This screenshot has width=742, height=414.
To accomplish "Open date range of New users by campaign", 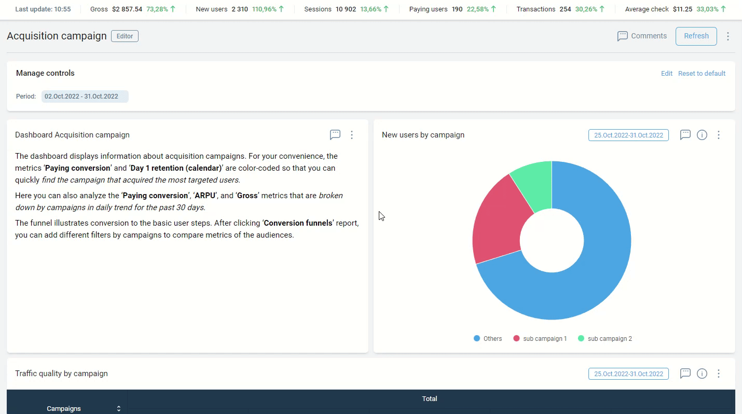I will point(628,135).
